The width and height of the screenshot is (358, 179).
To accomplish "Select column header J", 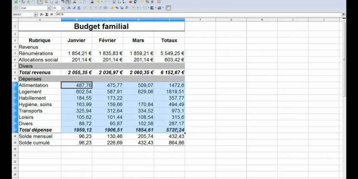I will [x=324, y=20].
